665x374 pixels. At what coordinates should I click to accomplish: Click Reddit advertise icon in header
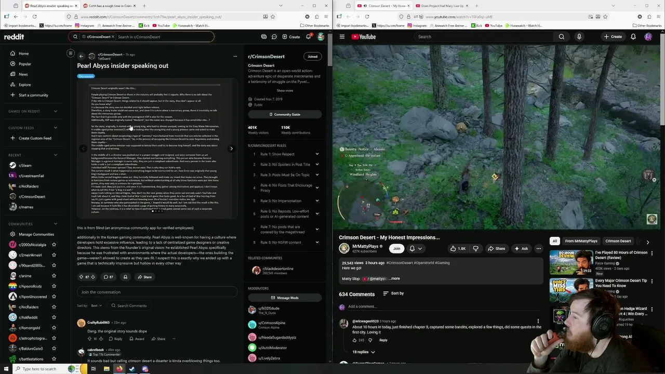[x=264, y=37]
